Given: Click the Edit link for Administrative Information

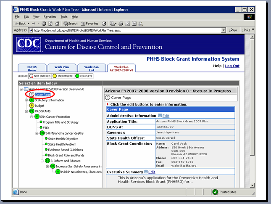Looking at the screenshot, I should pyautogui.click(x=166, y=116).
